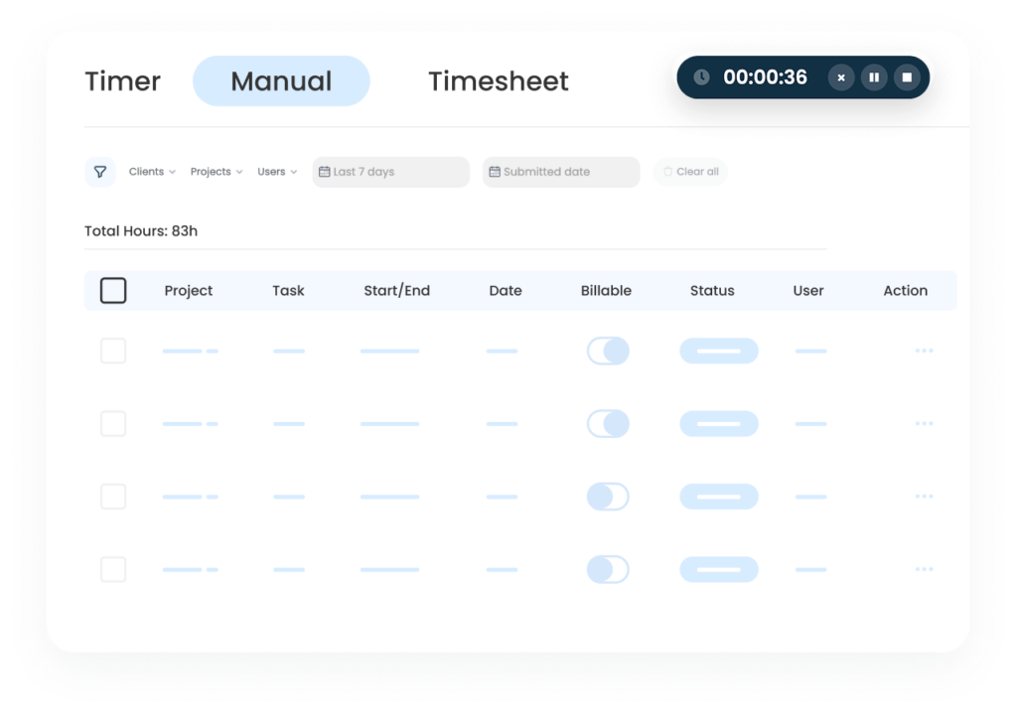This screenshot has height=715, width=1017.
Task: Click status badge in the first row
Action: [718, 351]
